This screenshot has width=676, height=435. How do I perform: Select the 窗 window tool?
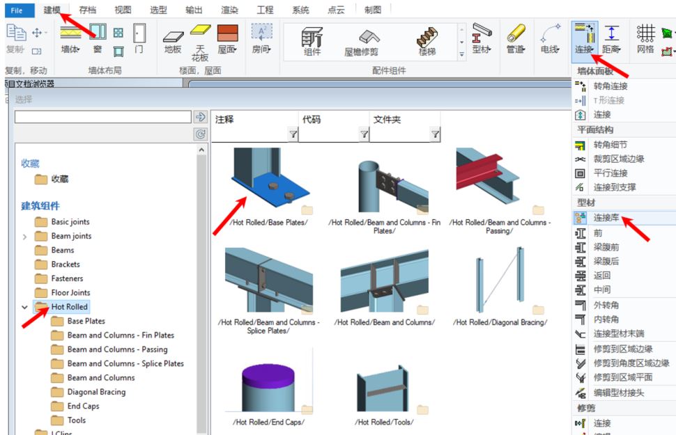tap(98, 39)
